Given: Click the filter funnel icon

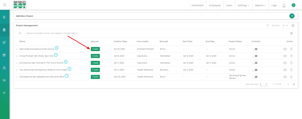Looking at the screenshot, I should 268,26.
